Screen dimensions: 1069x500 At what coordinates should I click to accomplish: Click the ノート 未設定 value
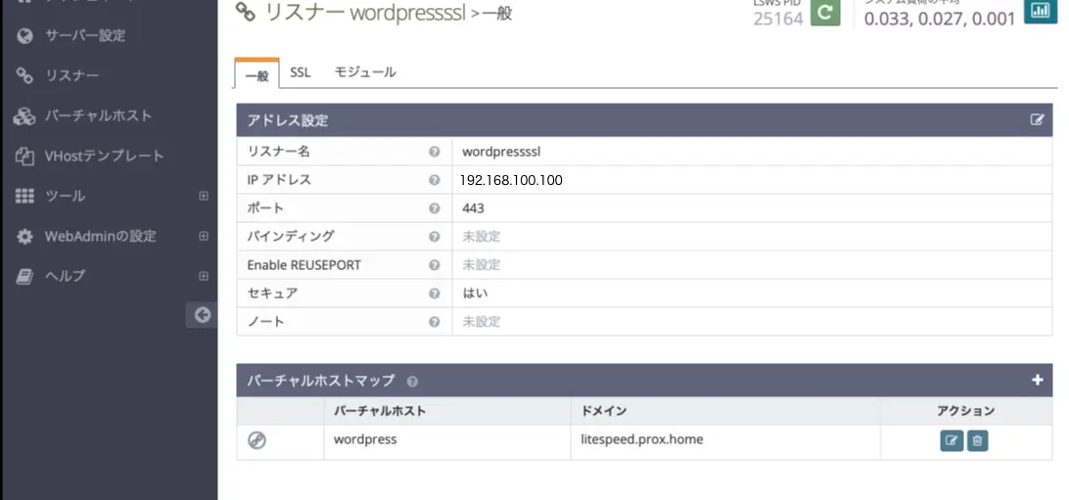point(482,321)
